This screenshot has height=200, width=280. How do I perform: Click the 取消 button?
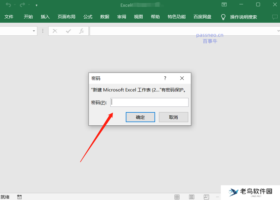pos(173,117)
